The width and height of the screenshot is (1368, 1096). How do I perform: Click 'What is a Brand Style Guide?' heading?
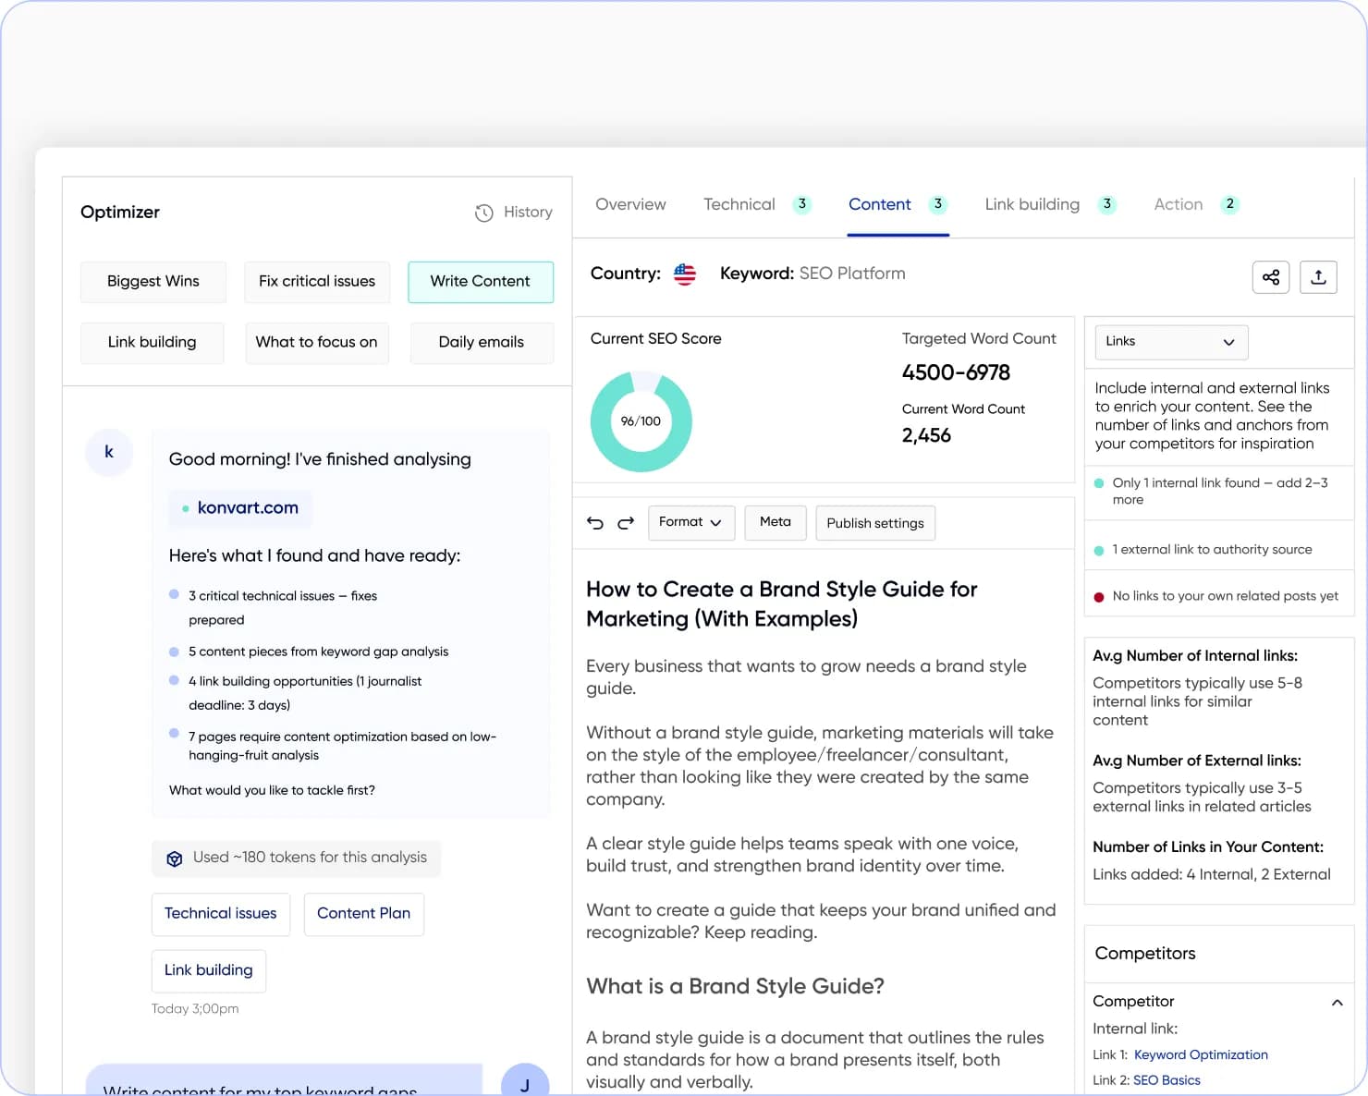(x=735, y=987)
